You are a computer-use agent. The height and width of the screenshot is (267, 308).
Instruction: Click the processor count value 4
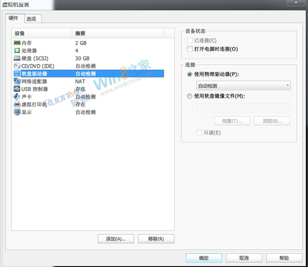coord(76,51)
